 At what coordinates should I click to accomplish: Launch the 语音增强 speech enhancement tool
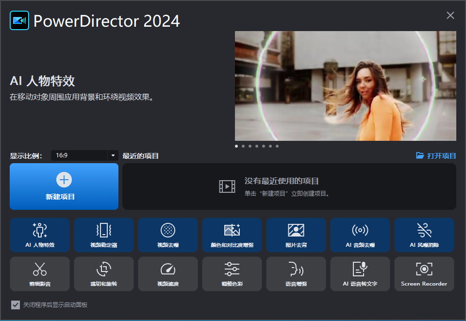[296, 274]
